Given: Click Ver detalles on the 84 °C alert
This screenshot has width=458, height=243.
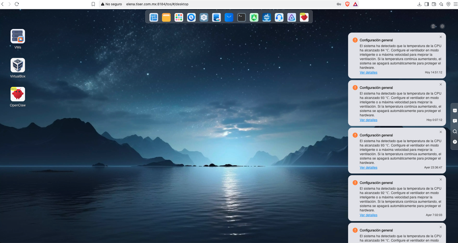Looking at the screenshot, I should [368, 72].
